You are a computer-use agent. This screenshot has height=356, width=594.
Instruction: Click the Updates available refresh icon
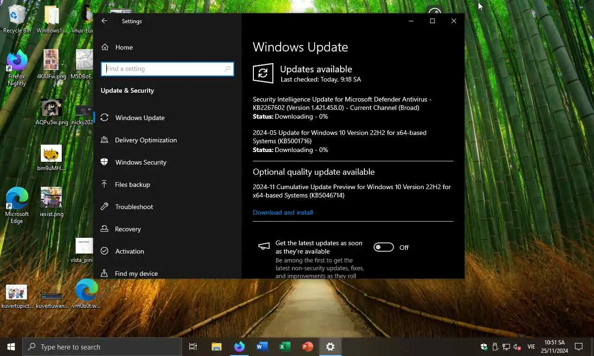point(263,73)
